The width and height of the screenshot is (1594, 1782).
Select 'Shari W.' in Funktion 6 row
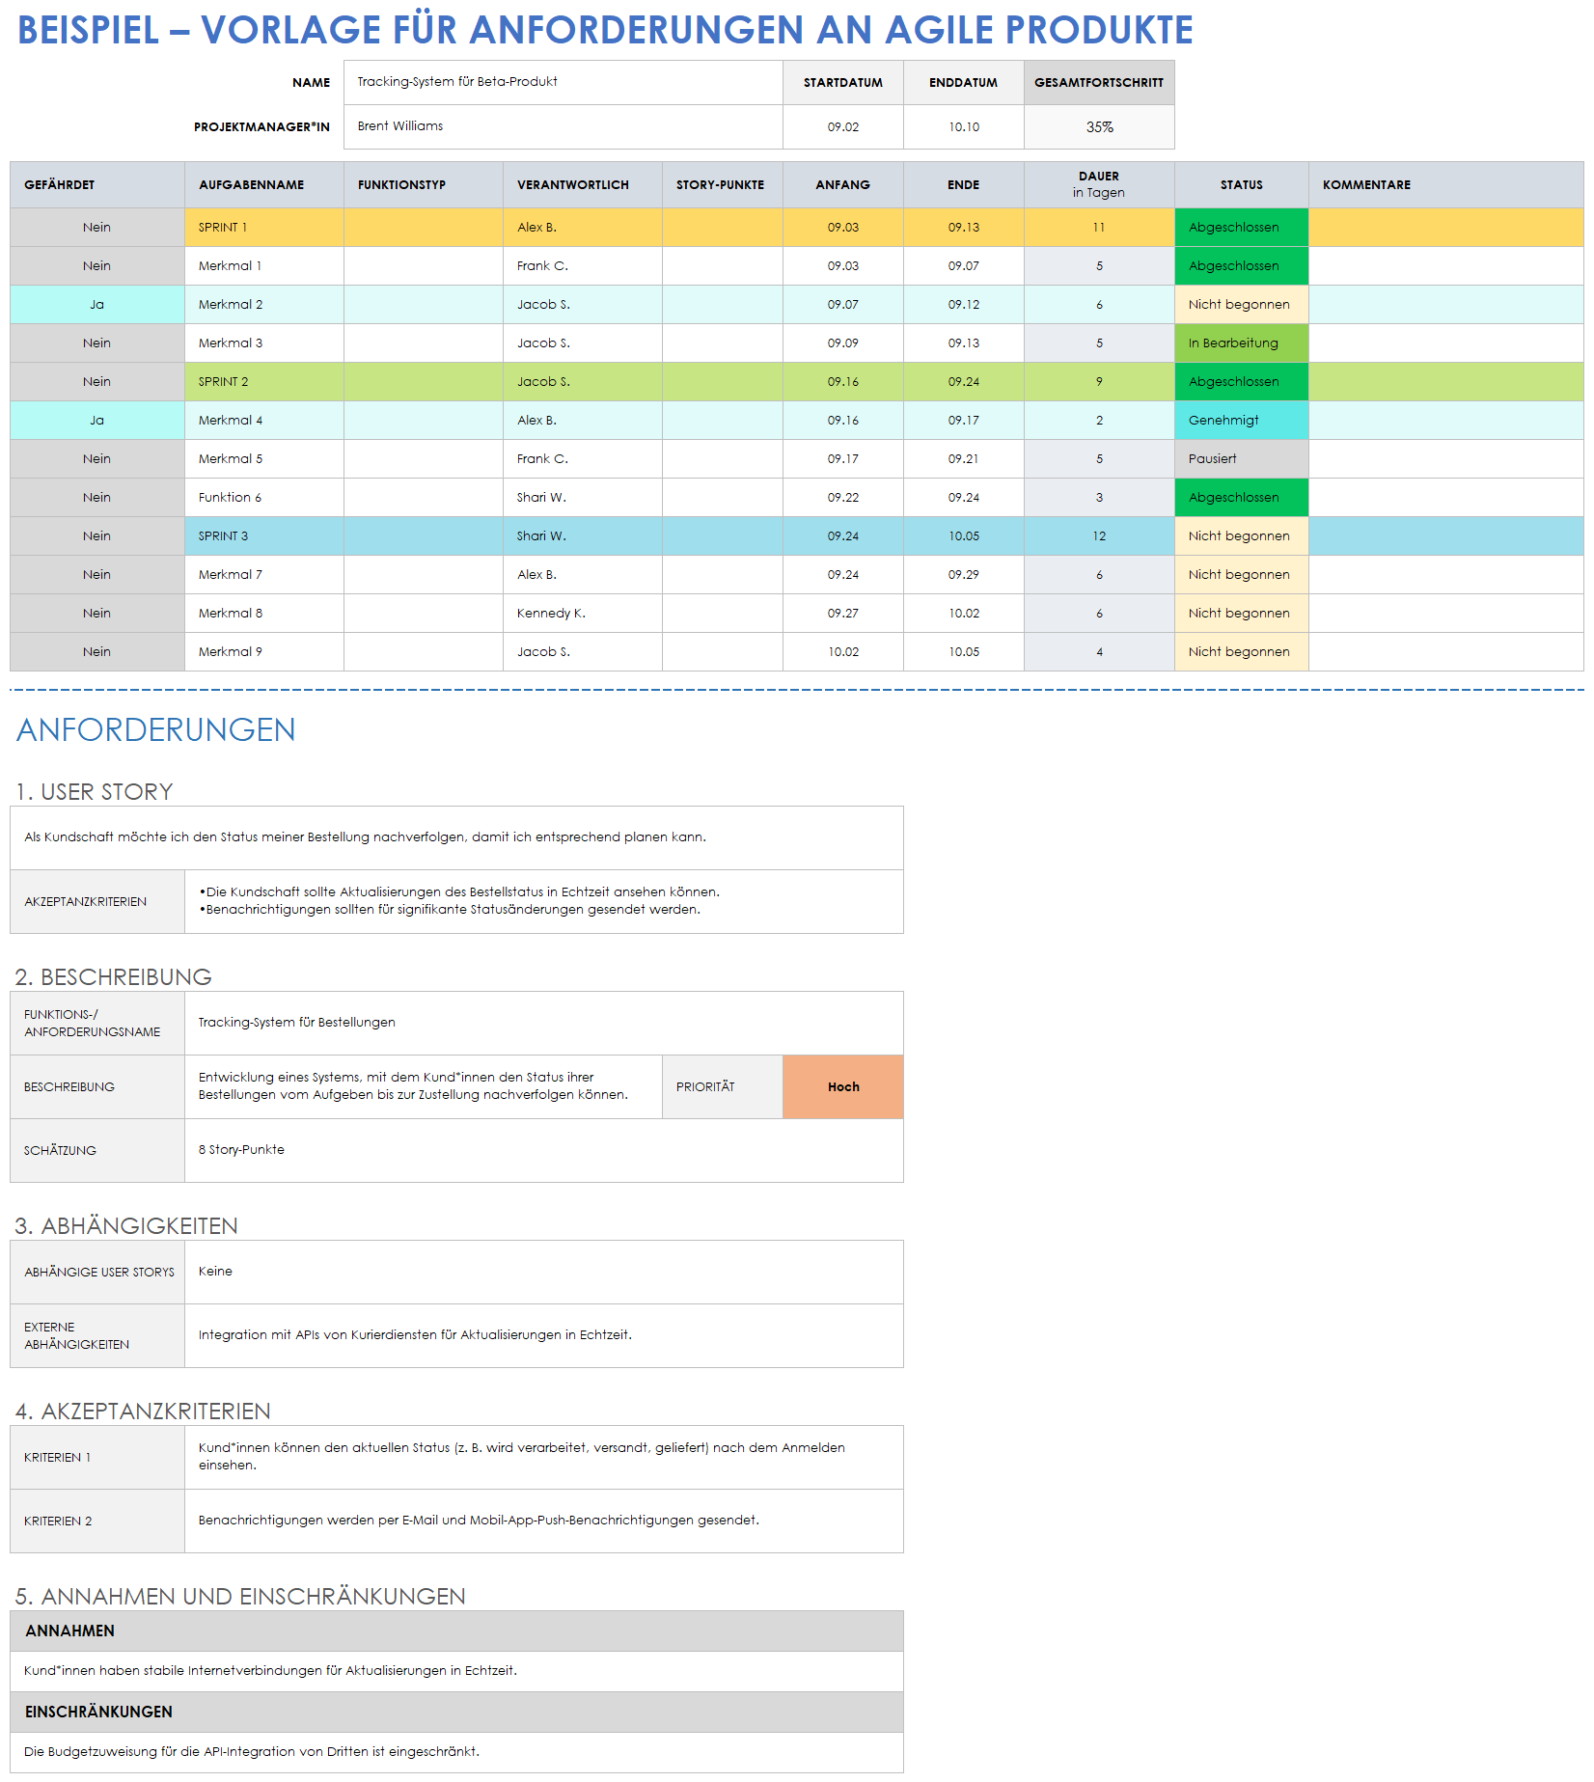point(582,497)
